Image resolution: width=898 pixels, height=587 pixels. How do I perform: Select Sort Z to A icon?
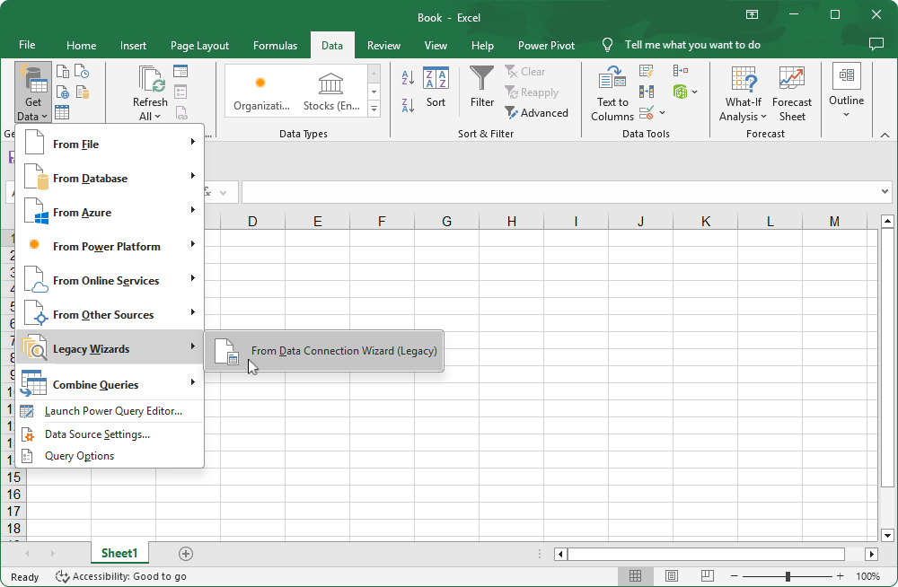click(x=406, y=103)
